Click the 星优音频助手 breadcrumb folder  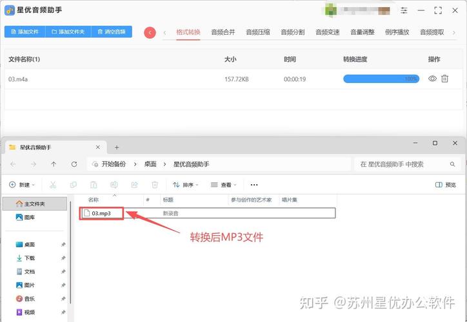click(x=192, y=164)
